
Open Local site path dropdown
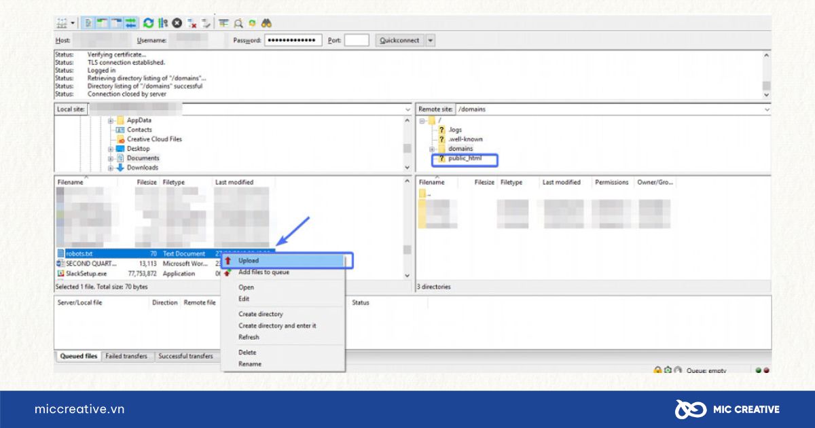point(407,109)
